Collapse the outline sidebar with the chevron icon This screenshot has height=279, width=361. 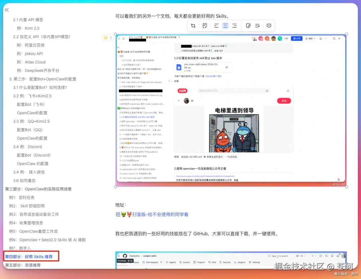(x=6, y=10)
